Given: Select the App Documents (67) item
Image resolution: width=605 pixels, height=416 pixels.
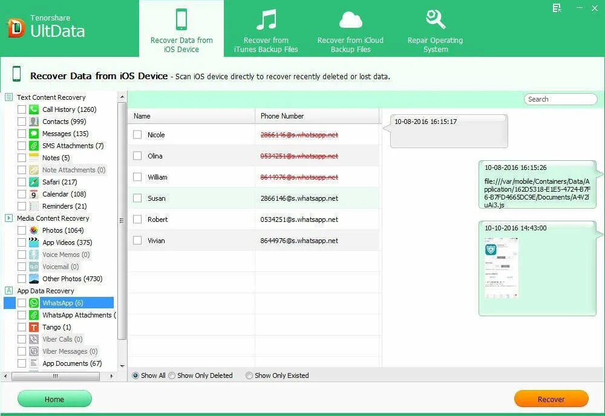Looking at the screenshot, I should (x=72, y=363).
